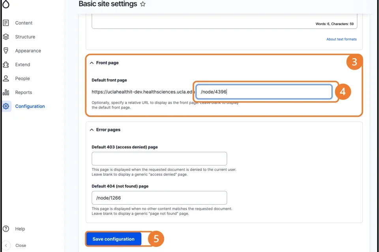This screenshot has width=379, height=252.
Task: Click the circular back arrow beside Close
Action: [x=6, y=245]
